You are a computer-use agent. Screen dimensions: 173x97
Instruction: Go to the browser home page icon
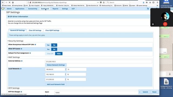[13, 2]
